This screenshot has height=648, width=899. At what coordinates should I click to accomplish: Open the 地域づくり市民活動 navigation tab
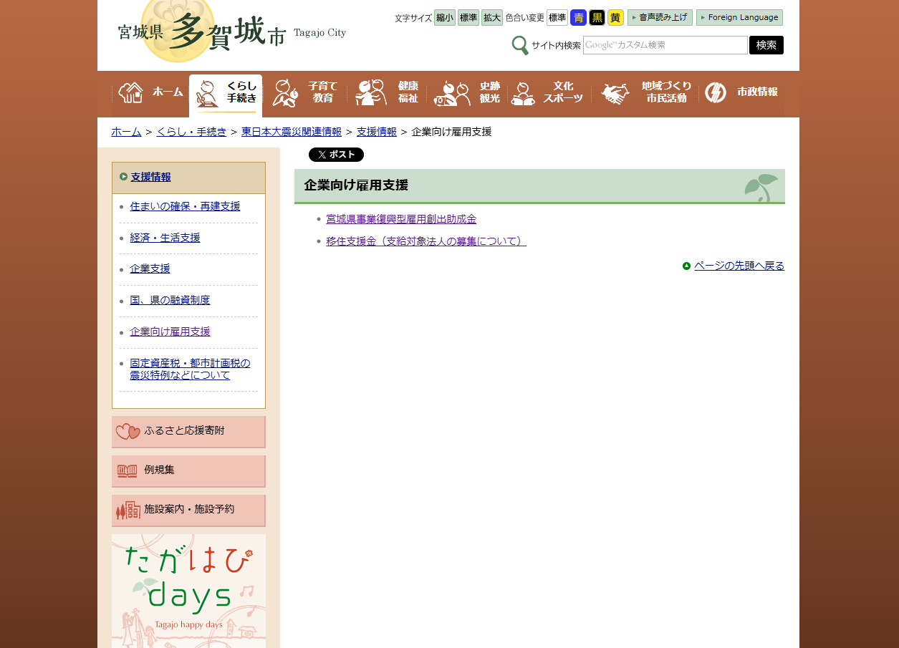tap(646, 93)
